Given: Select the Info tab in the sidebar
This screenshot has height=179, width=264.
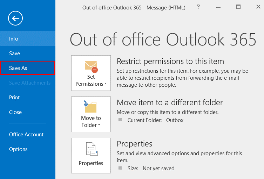Looking at the screenshot, I should coord(14,39).
